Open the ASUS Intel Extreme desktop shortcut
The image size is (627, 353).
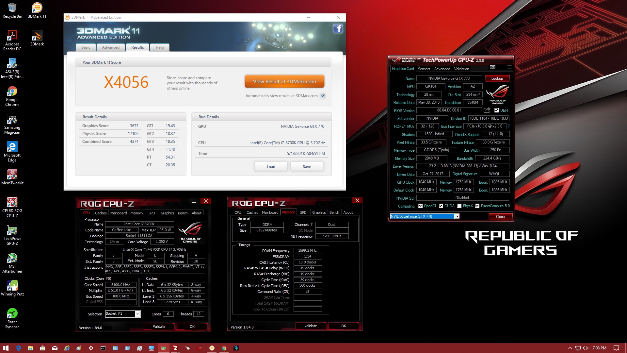[12, 68]
